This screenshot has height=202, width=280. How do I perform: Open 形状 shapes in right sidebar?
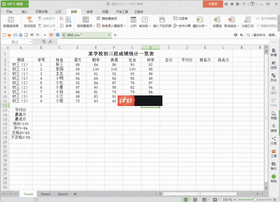pos(273,78)
